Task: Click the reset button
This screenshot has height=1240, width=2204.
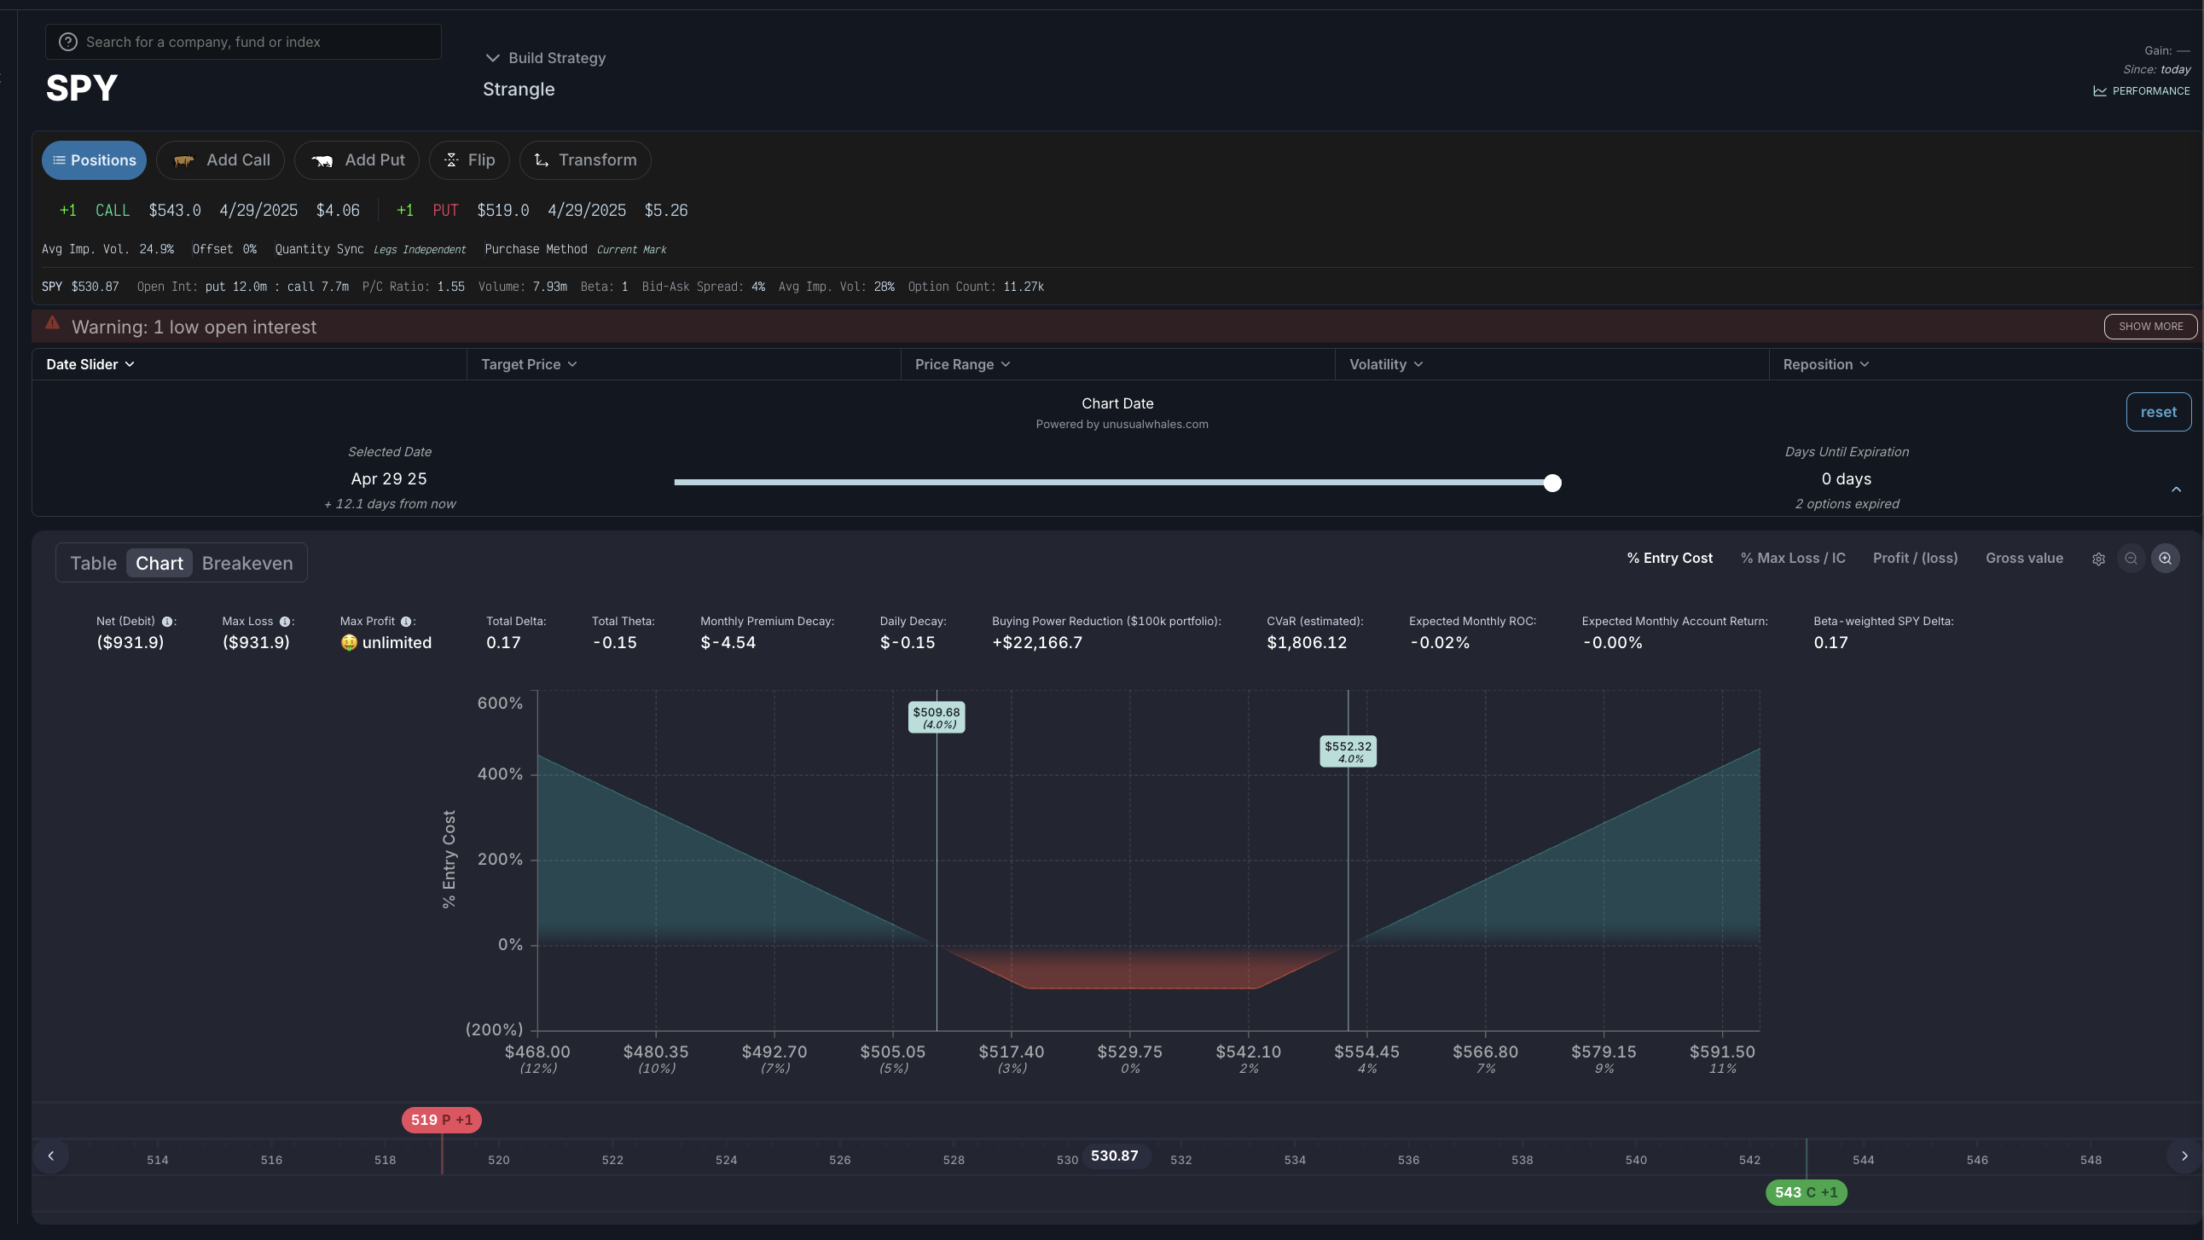Action: coord(2158,412)
